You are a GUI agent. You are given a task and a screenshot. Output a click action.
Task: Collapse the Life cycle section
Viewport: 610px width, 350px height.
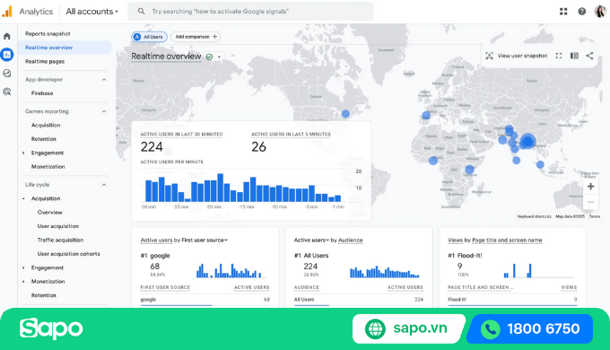click(104, 185)
